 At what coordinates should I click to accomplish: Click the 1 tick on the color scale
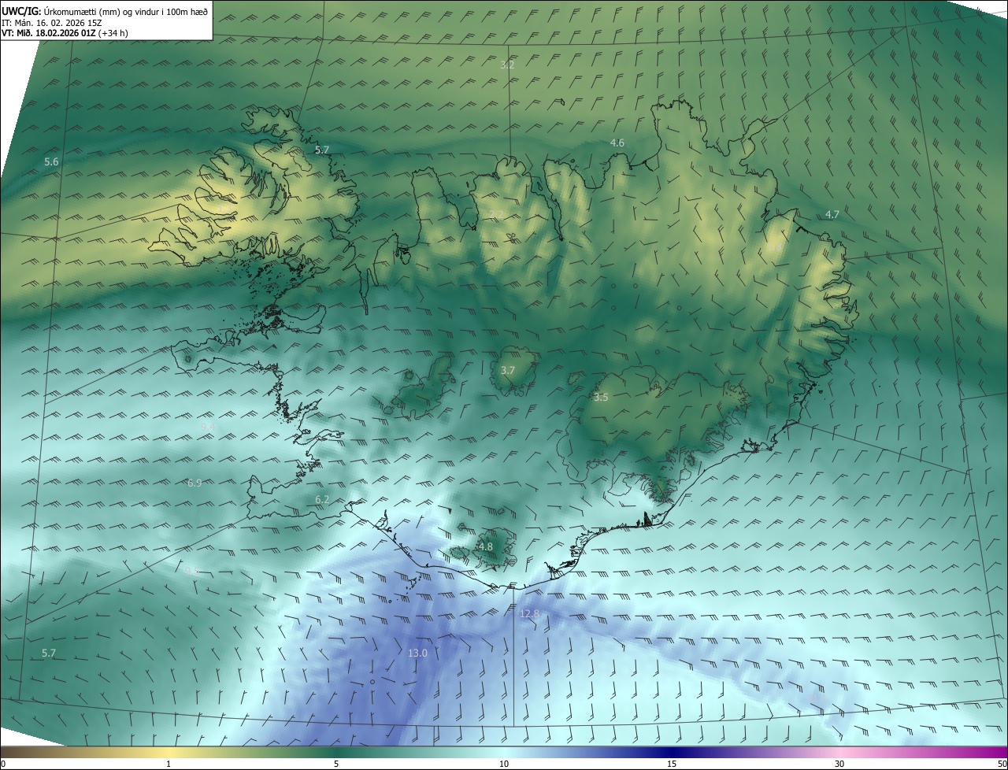tap(169, 764)
